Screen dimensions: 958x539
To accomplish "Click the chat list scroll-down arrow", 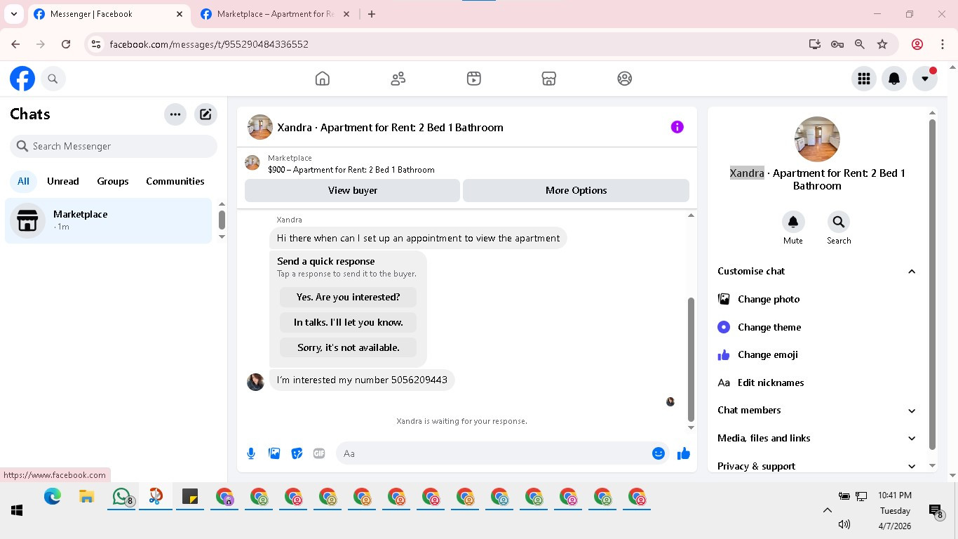I will 222,237.
